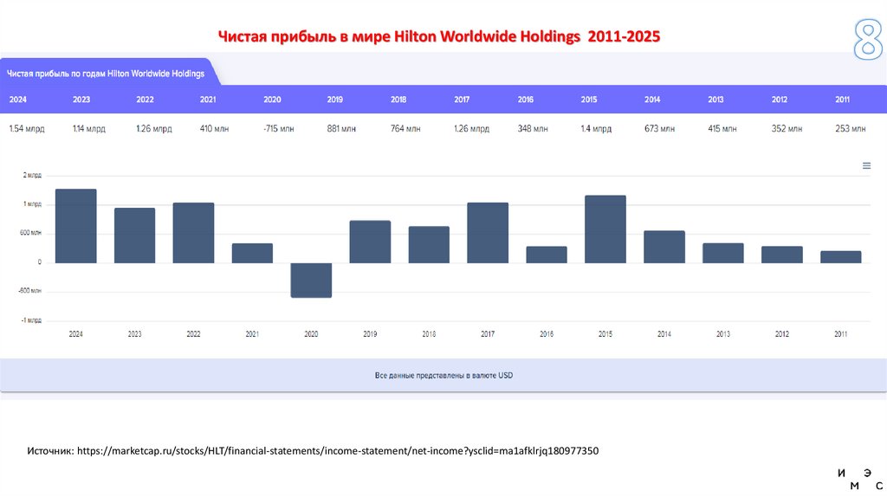
Task: Click the 2018 chart bar
Action: pos(429,245)
